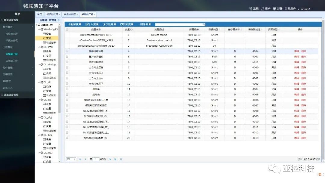
Task: Click the page number input in pager
Action: coord(96,160)
